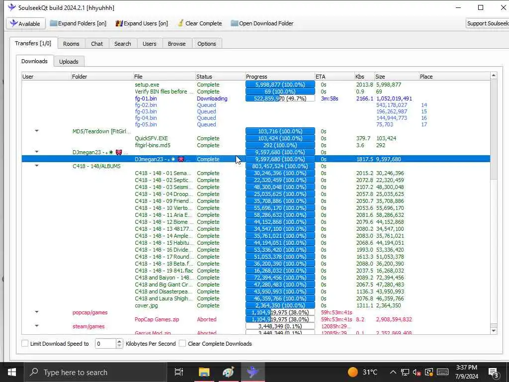This screenshot has height=382, width=509.
Task: Collapse the MD5/Teardown folder
Action: [x=37, y=131]
